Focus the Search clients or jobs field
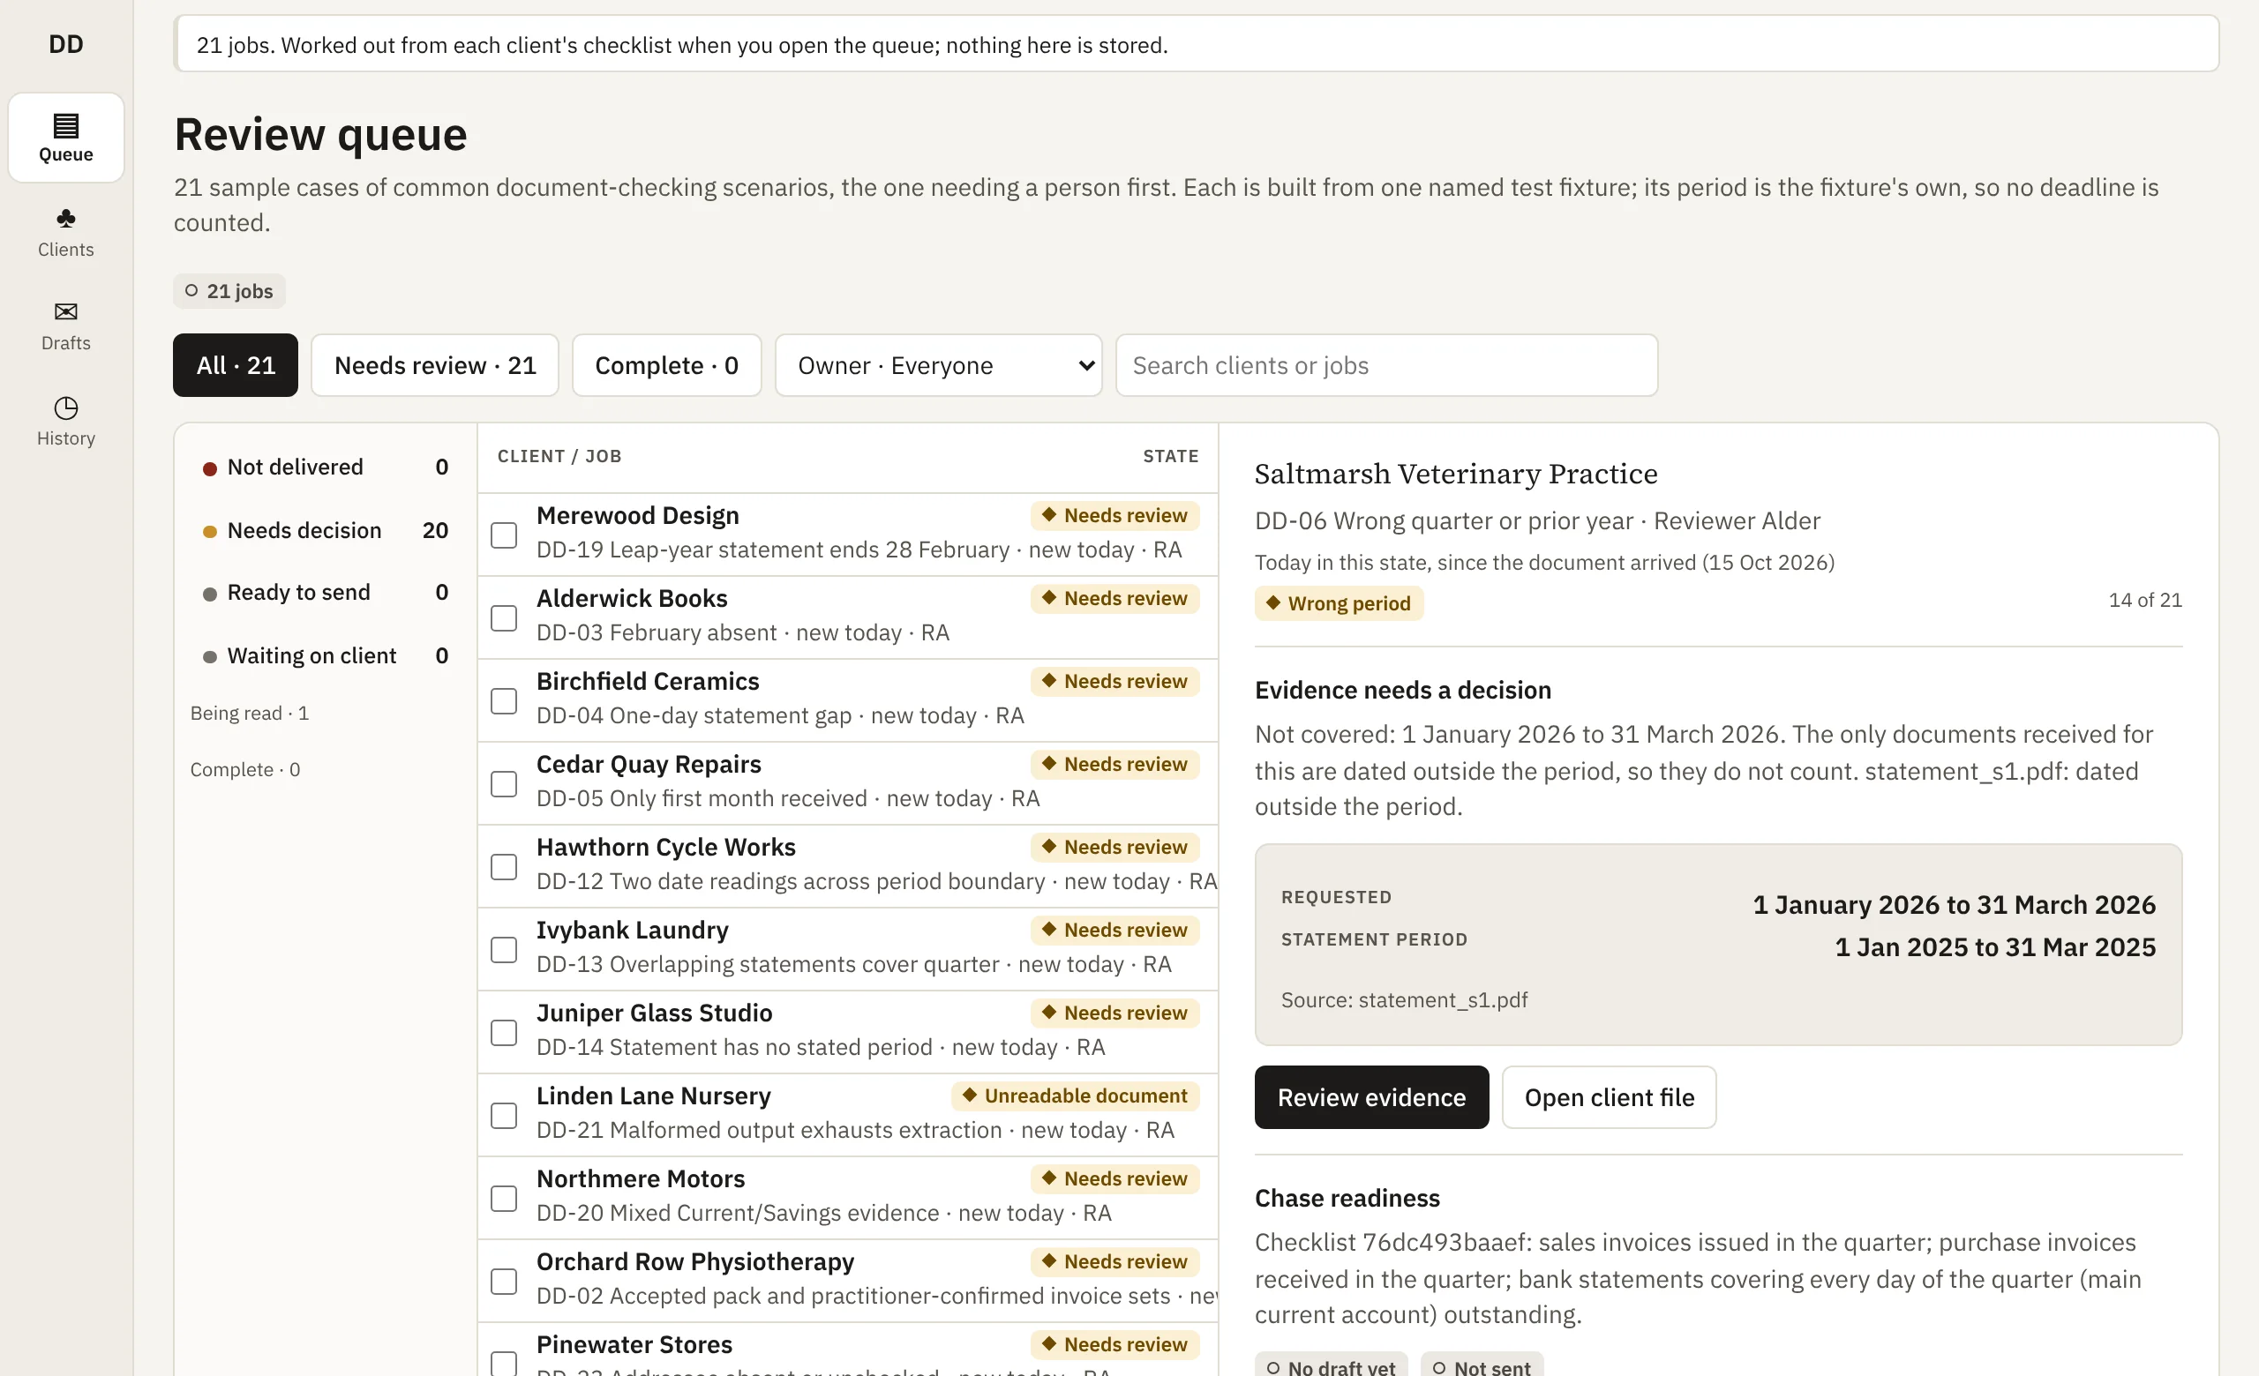Viewport: 2259px width, 1376px height. click(x=1386, y=365)
